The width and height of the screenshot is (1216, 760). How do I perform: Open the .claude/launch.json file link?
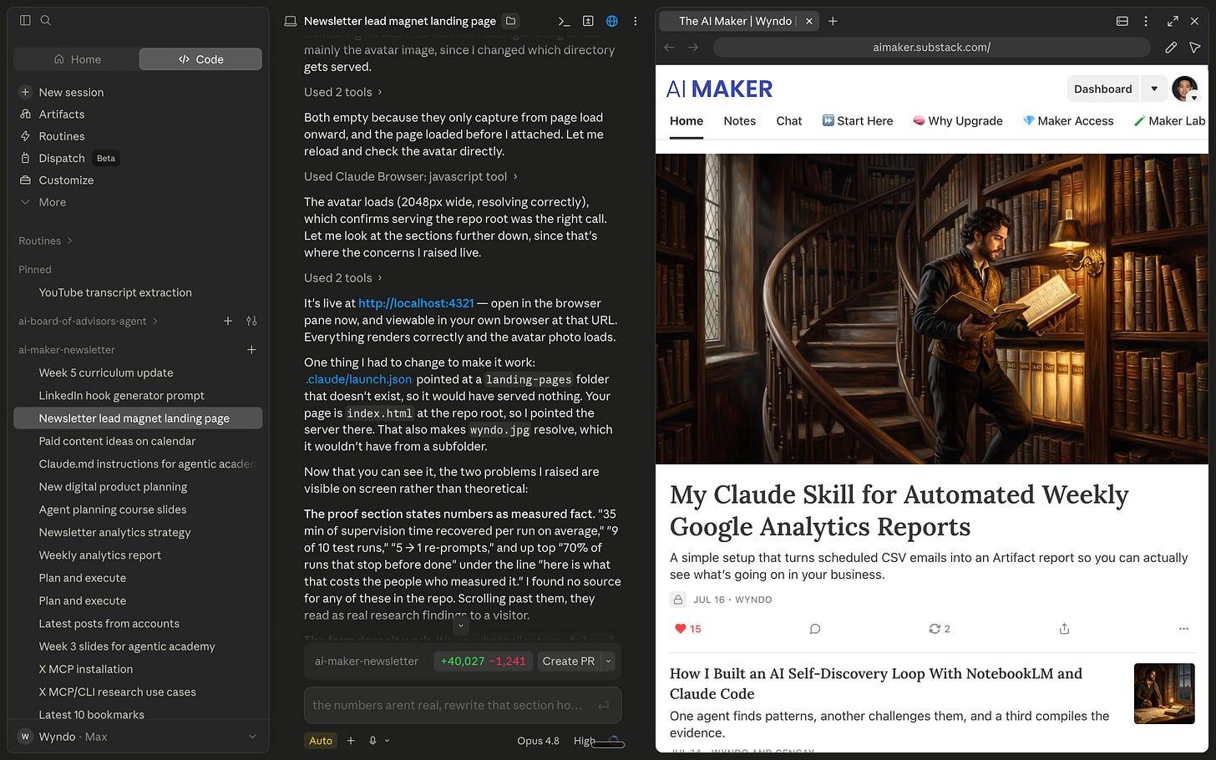357,379
